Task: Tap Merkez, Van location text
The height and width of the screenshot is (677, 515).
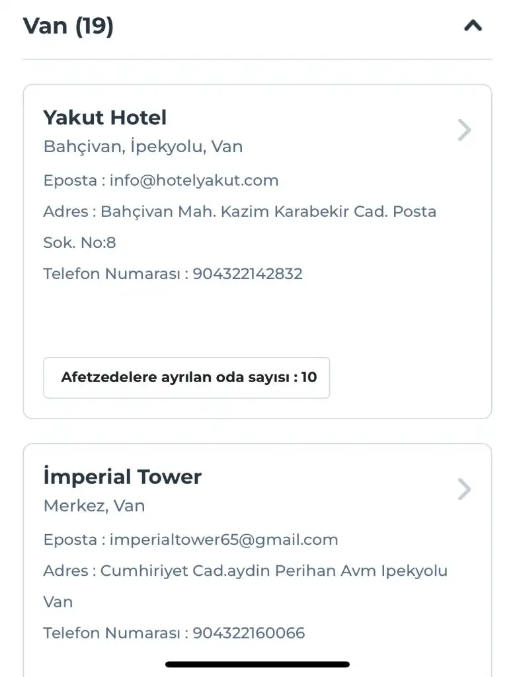Action: click(94, 506)
